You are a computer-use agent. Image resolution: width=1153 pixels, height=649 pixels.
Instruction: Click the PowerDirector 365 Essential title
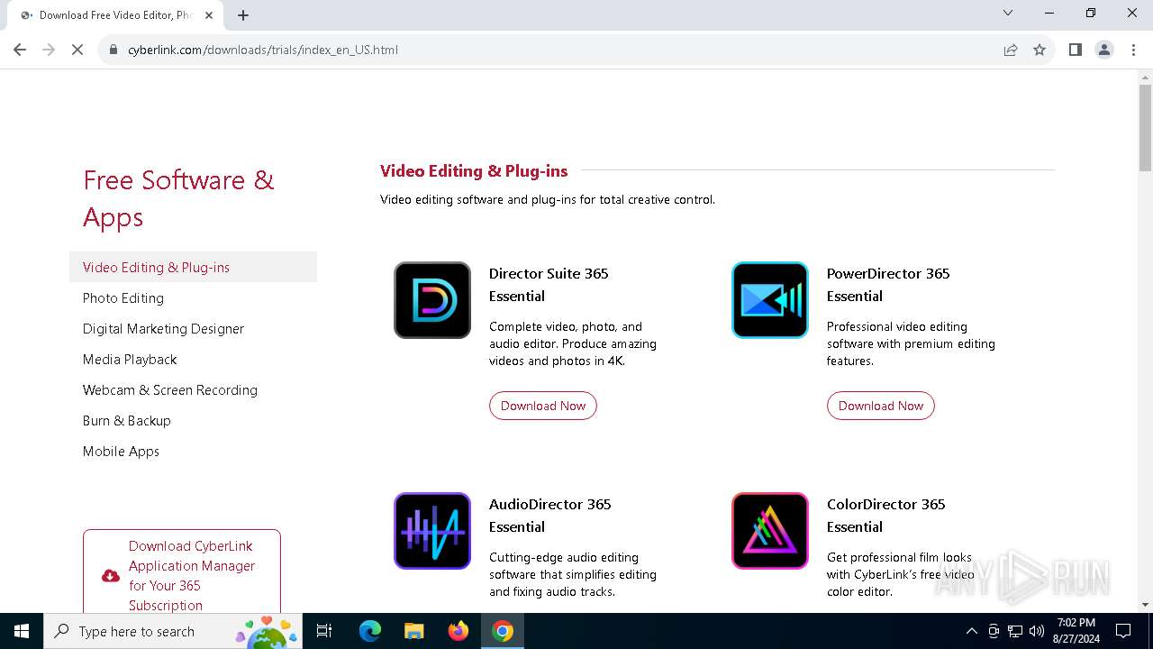[x=888, y=285]
